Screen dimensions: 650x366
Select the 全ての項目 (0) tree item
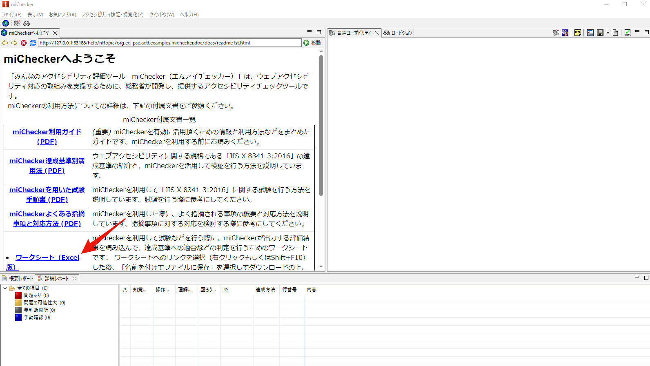pos(32,288)
